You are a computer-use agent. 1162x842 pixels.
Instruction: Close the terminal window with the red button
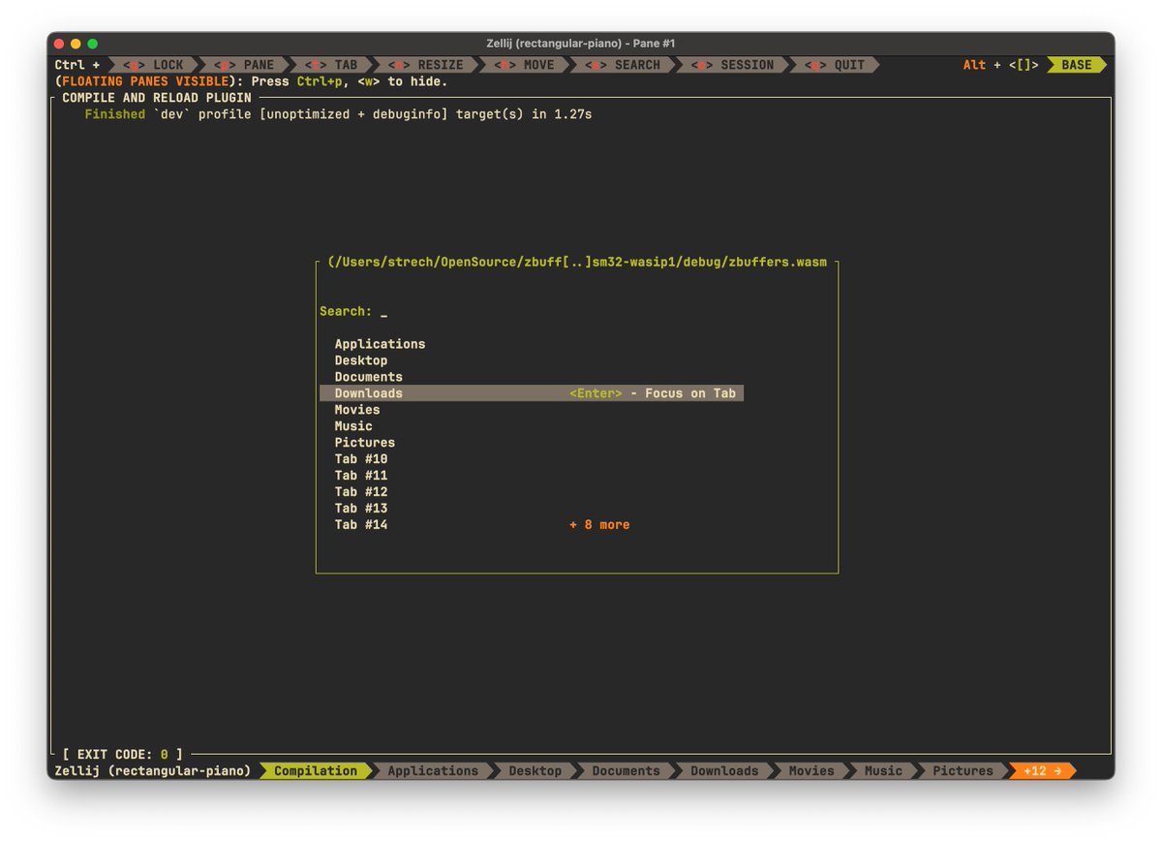[x=60, y=44]
